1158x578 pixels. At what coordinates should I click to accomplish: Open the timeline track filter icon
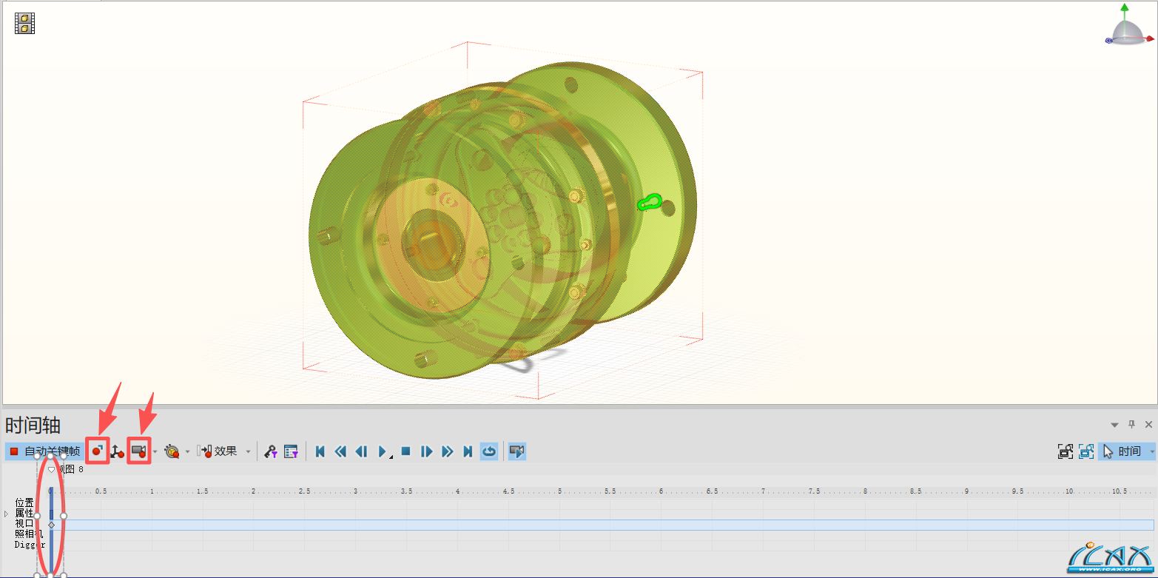[x=291, y=451]
